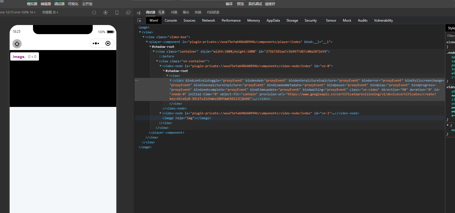Switch to the Network tab
This screenshot has width=455, height=213.
(x=208, y=20)
